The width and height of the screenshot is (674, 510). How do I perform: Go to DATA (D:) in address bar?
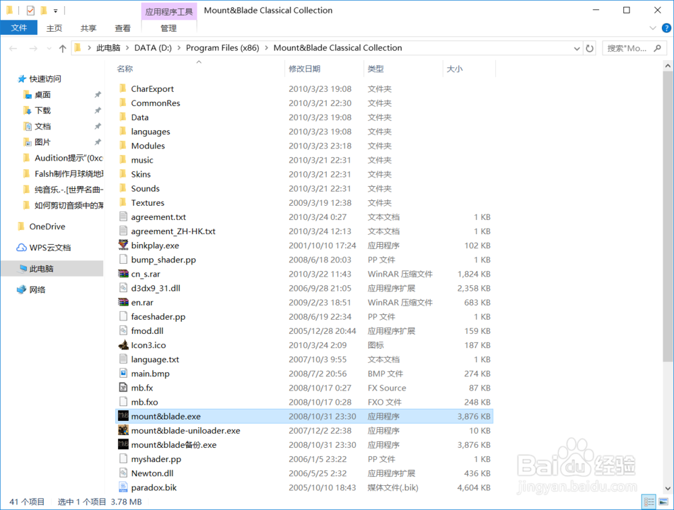pos(153,48)
